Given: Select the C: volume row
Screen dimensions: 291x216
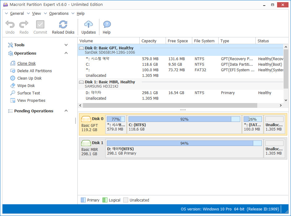Looking at the screenshot, I should pos(180,64).
